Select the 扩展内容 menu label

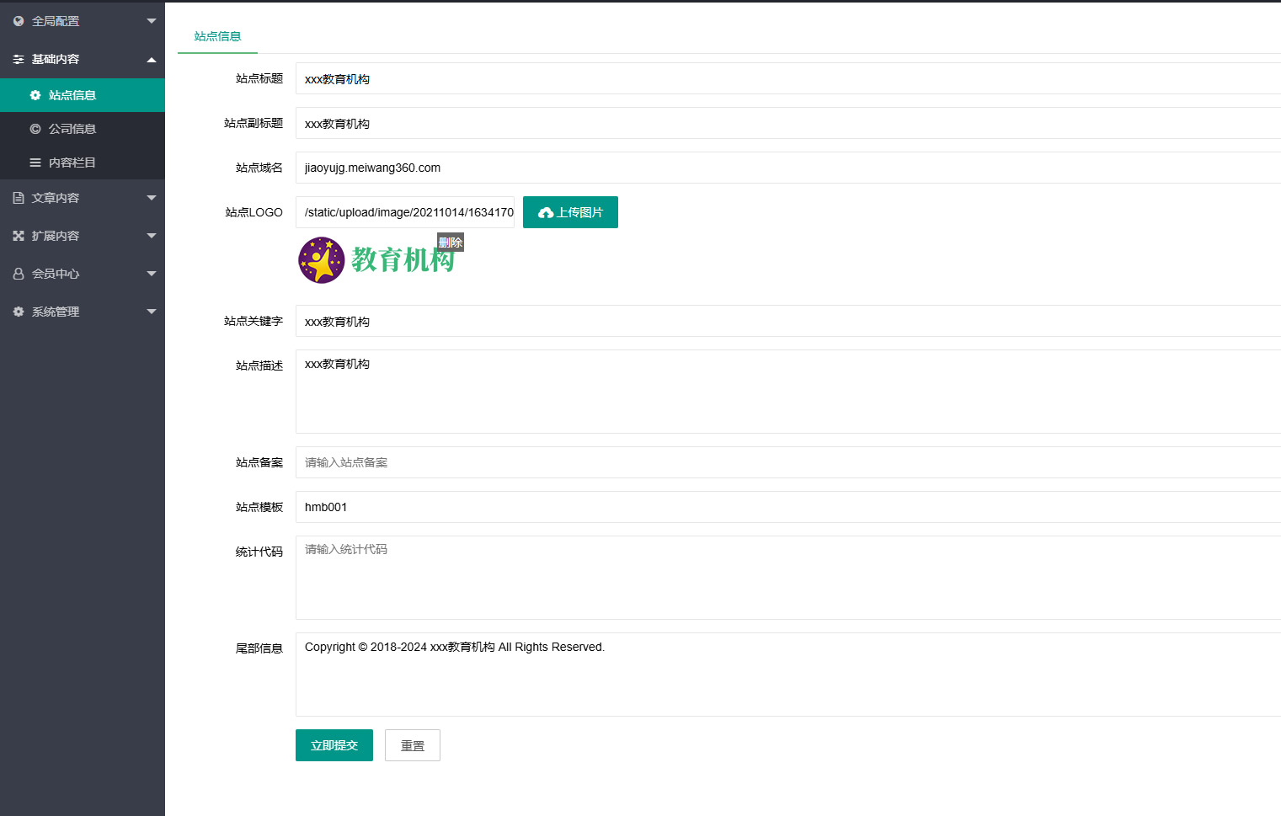point(56,236)
